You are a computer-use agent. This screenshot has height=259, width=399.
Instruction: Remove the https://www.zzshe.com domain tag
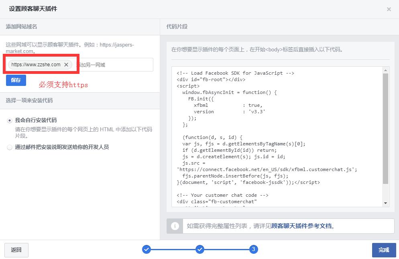coord(66,65)
